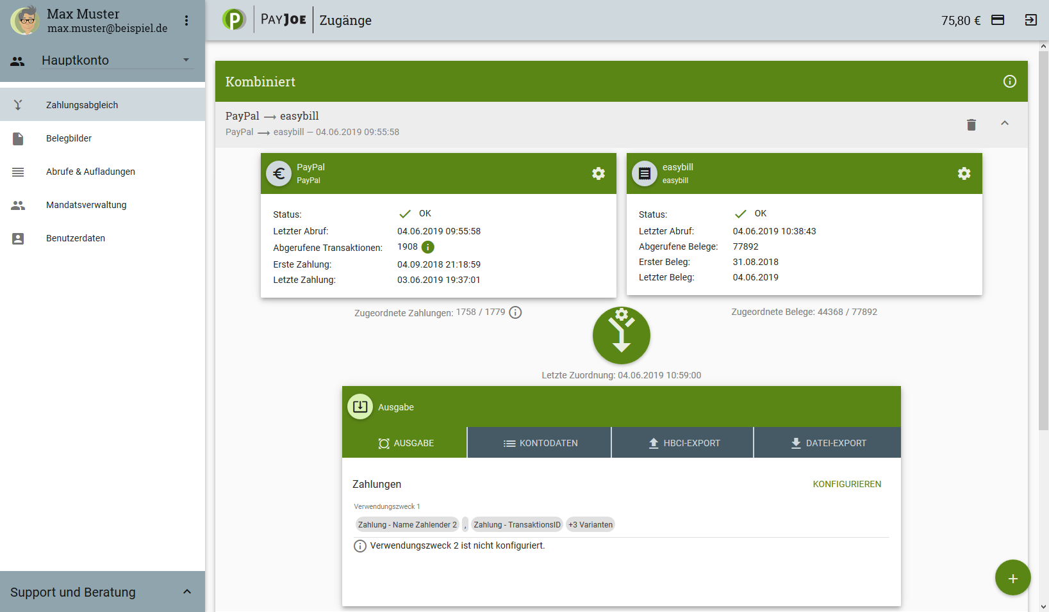The height and width of the screenshot is (612, 1049).
Task: Switch to the Kontodaten tab
Action: (540, 443)
